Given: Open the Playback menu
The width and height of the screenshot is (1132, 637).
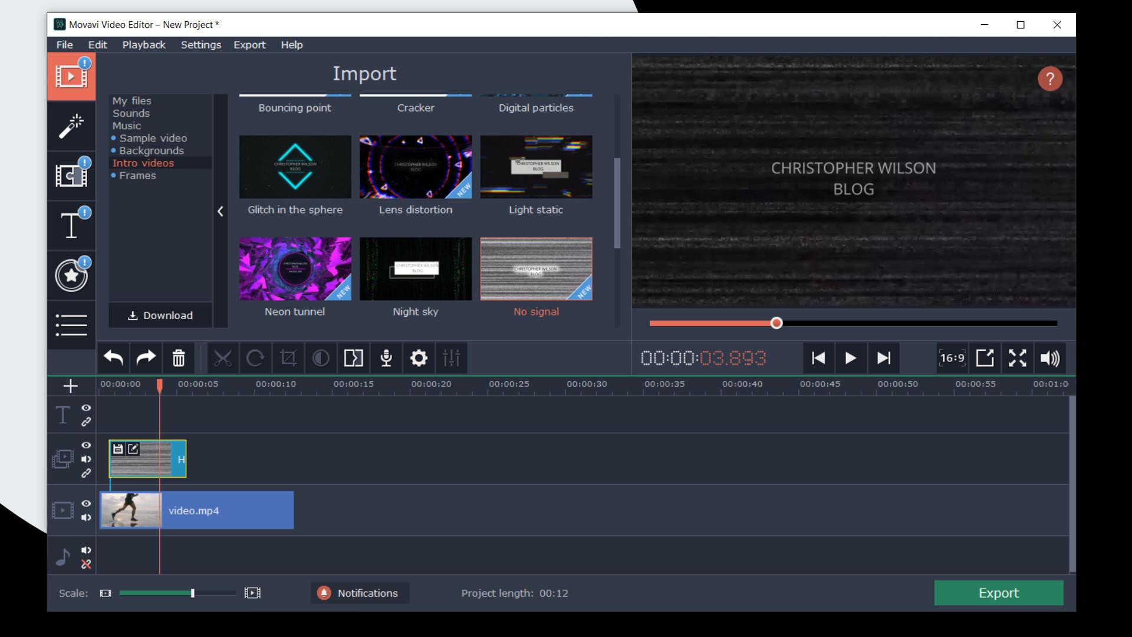Looking at the screenshot, I should tap(143, 44).
